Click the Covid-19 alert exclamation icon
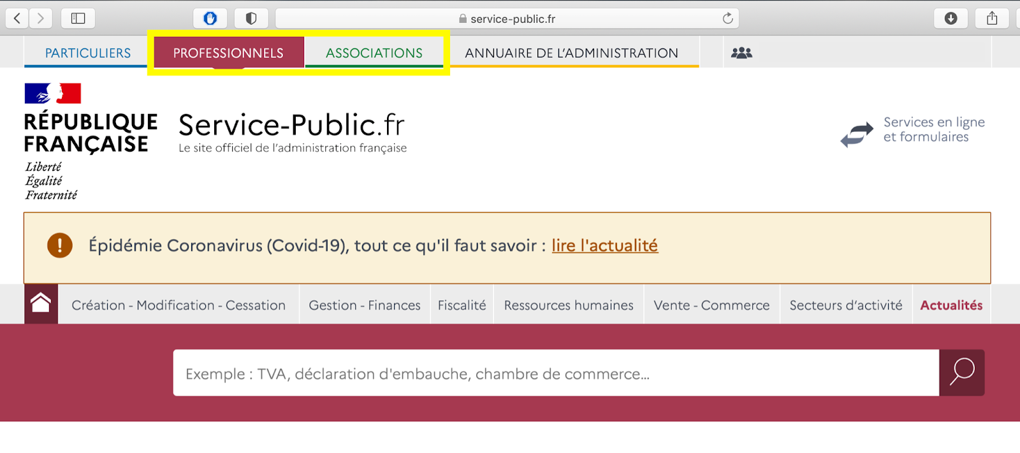1020x453 pixels. click(x=60, y=245)
